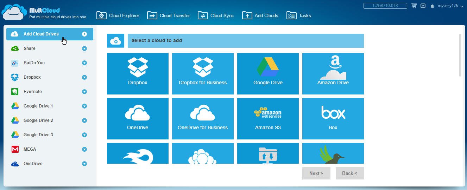Click the Back < button
The height and width of the screenshot is (190, 467).
349,173
